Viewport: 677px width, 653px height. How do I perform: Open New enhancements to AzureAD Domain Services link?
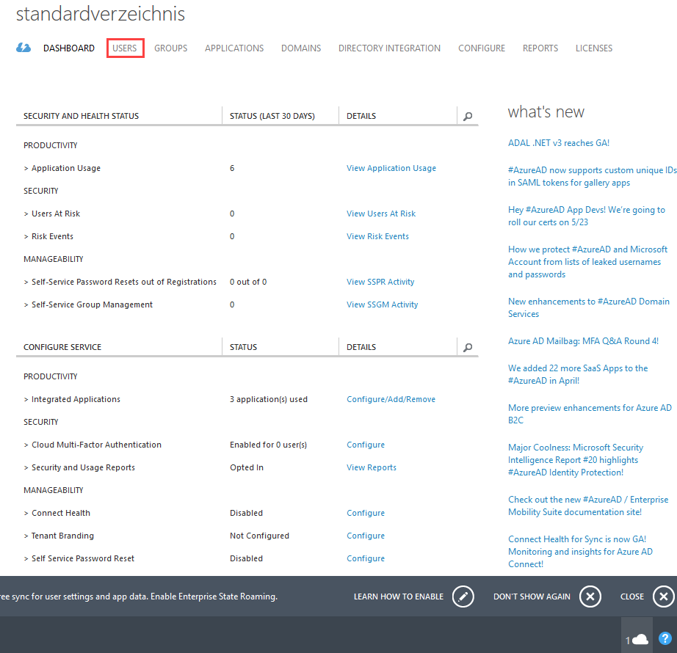589,307
